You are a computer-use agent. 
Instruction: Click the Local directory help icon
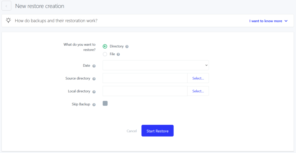(x=94, y=92)
